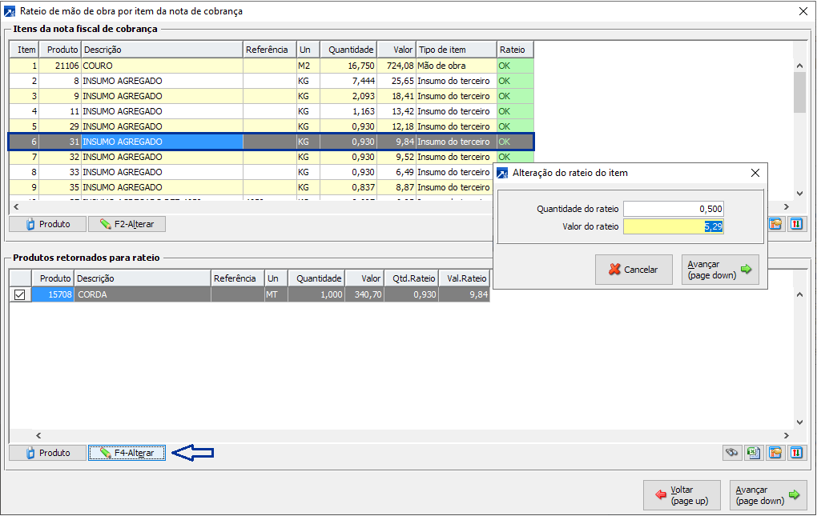Click column selection icon in upper grid toolbar

(x=775, y=224)
